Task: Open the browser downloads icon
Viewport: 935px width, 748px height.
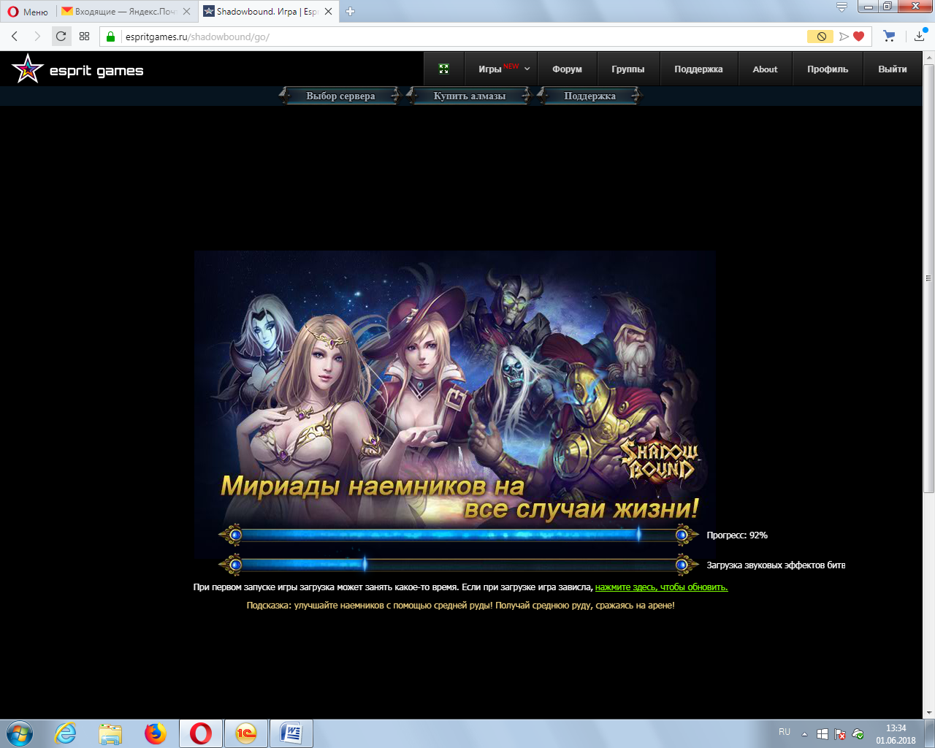Action: pyautogui.click(x=919, y=37)
